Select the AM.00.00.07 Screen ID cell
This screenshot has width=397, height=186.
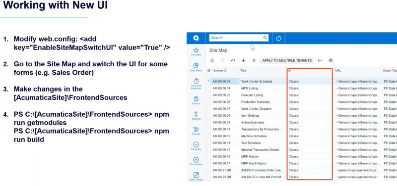pos(225,109)
